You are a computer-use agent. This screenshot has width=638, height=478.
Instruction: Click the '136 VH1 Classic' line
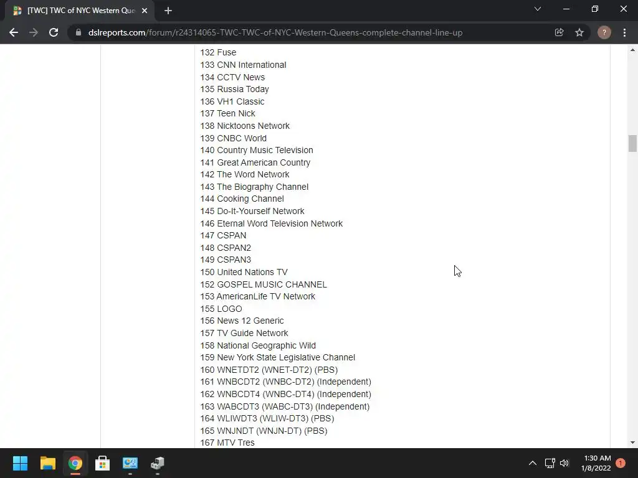click(x=232, y=101)
